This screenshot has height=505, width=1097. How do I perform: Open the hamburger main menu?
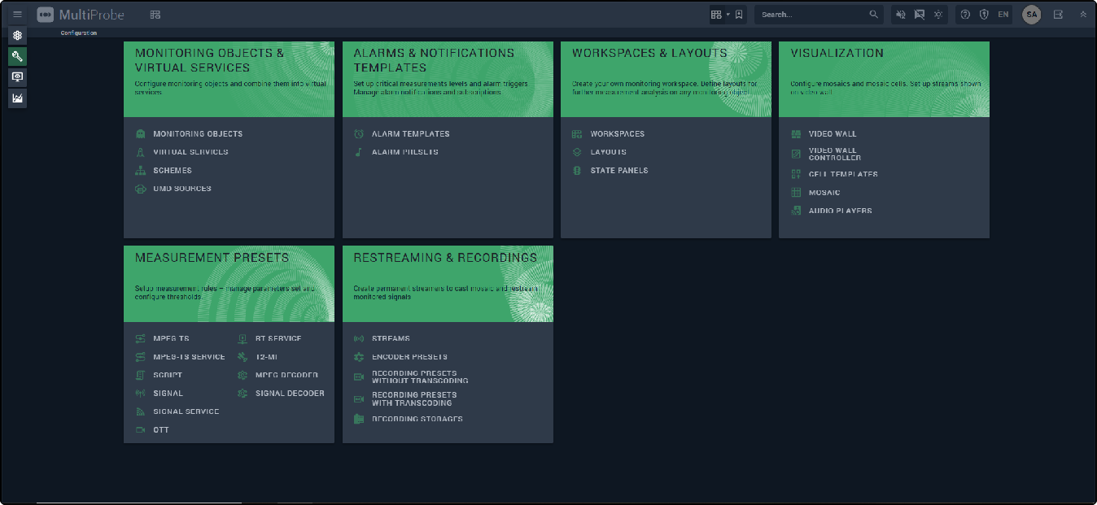coord(17,15)
